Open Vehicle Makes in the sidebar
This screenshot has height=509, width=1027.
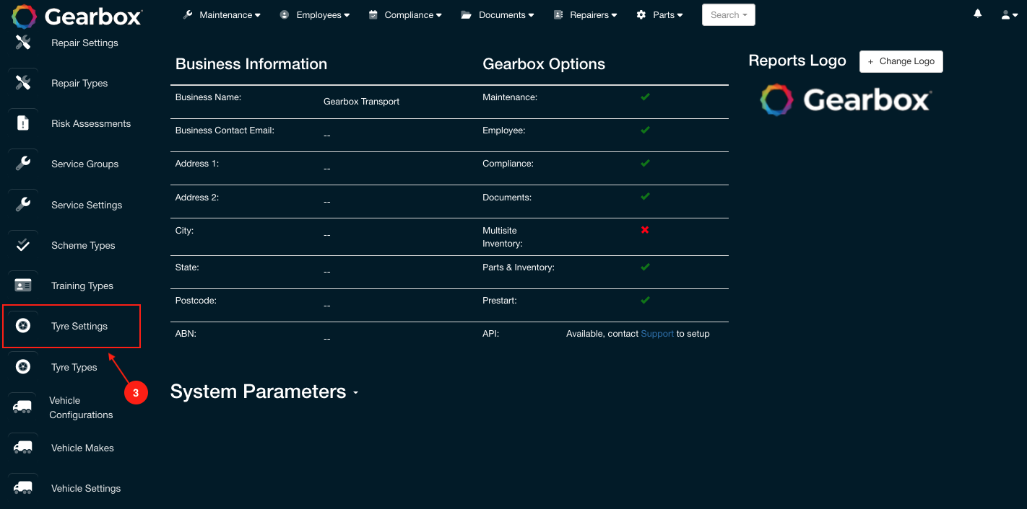[x=82, y=448]
